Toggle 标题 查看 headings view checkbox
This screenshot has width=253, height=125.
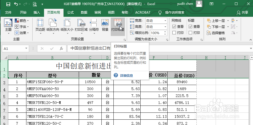[190, 27]
